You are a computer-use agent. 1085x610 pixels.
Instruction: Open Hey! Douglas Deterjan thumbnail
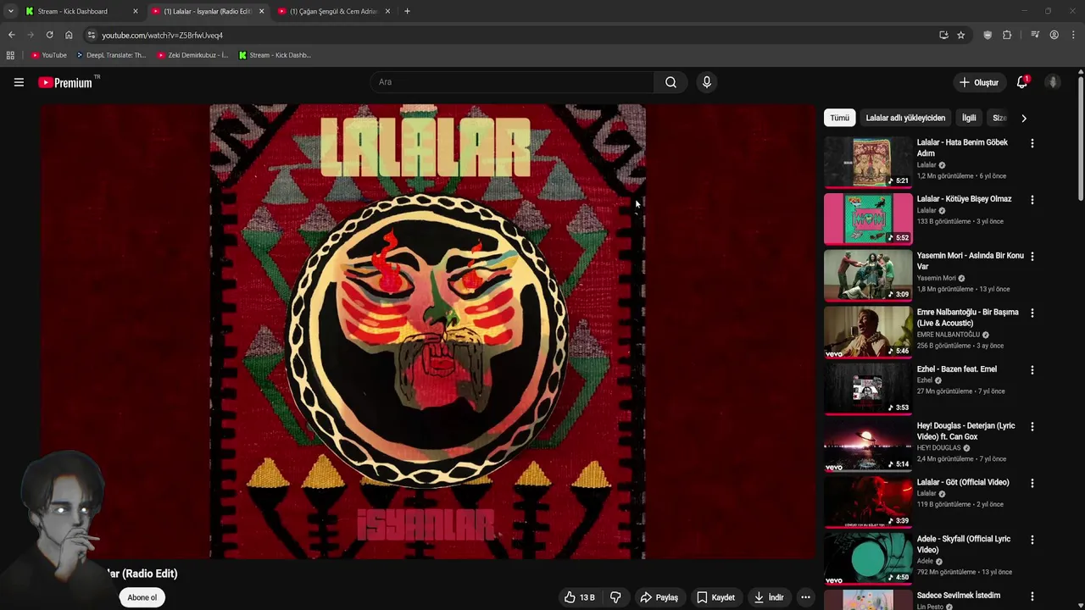coord(868,445)
